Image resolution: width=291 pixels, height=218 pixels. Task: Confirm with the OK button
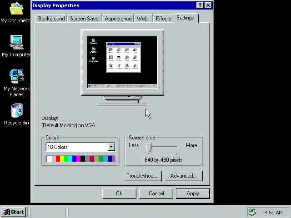[119, 193]
